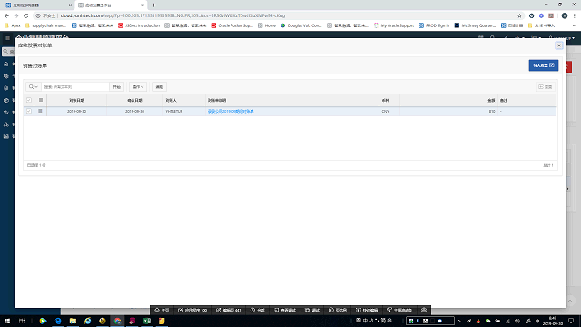Click the URL in the address bar
The height and width of the screenshot is (327, 581).
pyautogui.click(x=172, y=15)
